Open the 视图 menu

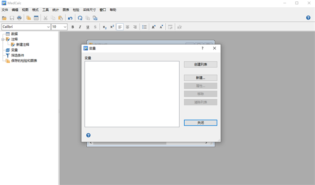pos(25,10)
